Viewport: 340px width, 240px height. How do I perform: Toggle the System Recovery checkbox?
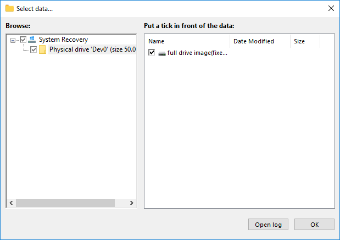click(23, 40)
